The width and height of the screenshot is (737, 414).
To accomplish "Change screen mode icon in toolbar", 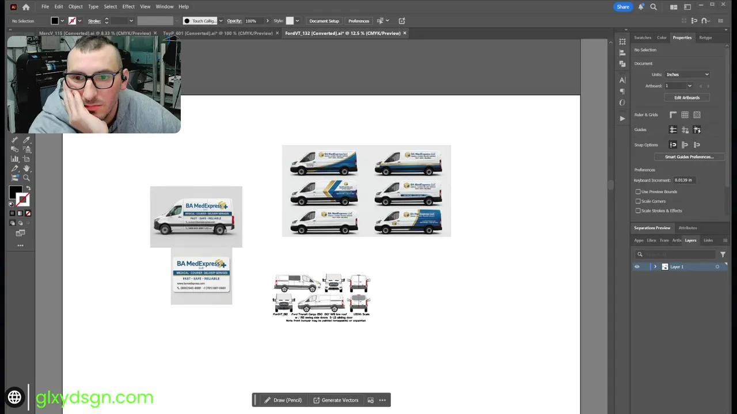I will click(x=20, y=233).
